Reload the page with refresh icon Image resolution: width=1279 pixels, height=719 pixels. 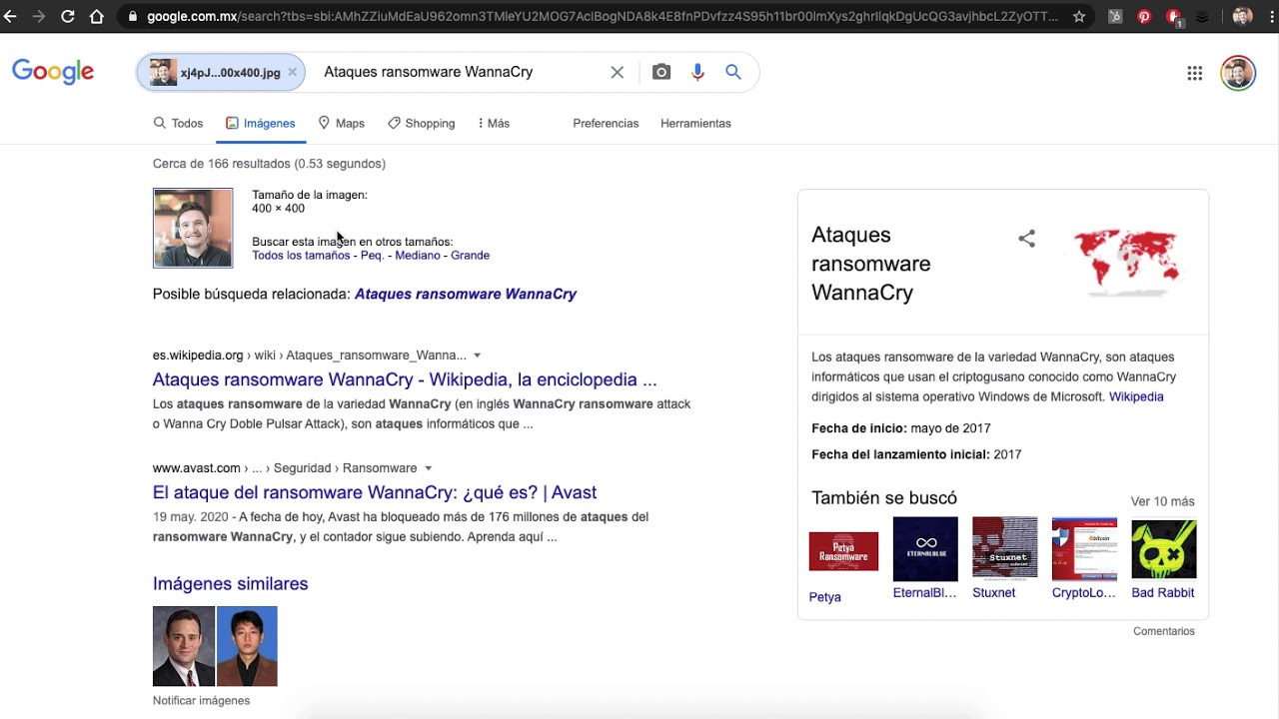coord(68,16)
